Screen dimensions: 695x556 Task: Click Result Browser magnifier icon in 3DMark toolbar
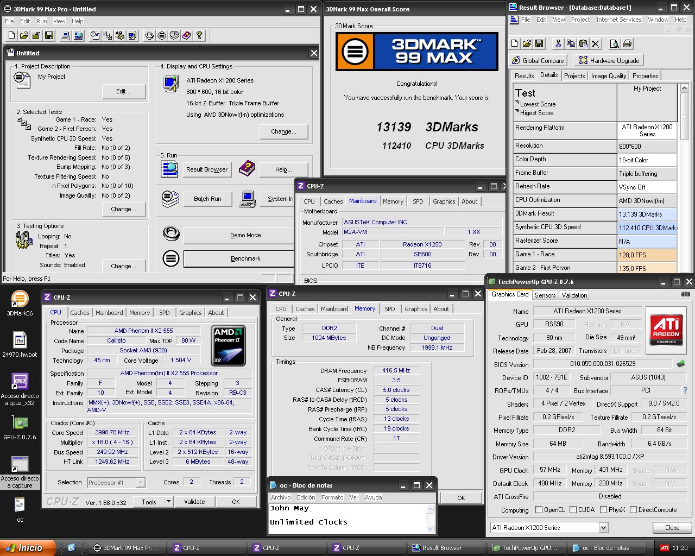click(x=78, y=35)
